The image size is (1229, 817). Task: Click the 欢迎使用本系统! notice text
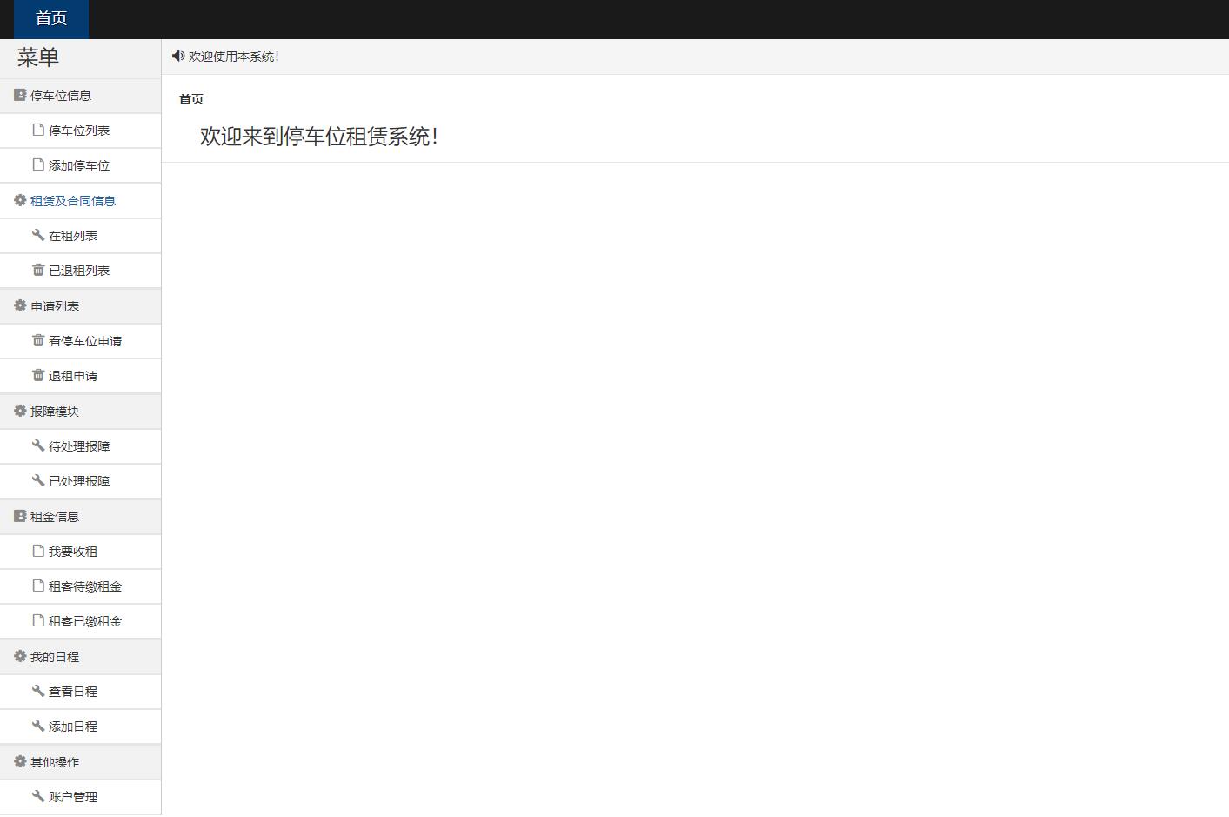234,57
